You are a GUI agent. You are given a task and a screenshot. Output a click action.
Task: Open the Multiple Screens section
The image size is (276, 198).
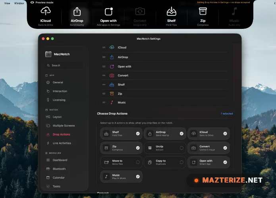[64, 126]
